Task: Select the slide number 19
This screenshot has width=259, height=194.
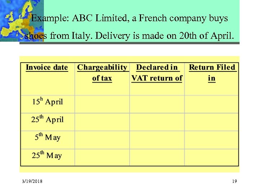Action: click(235, 181)
